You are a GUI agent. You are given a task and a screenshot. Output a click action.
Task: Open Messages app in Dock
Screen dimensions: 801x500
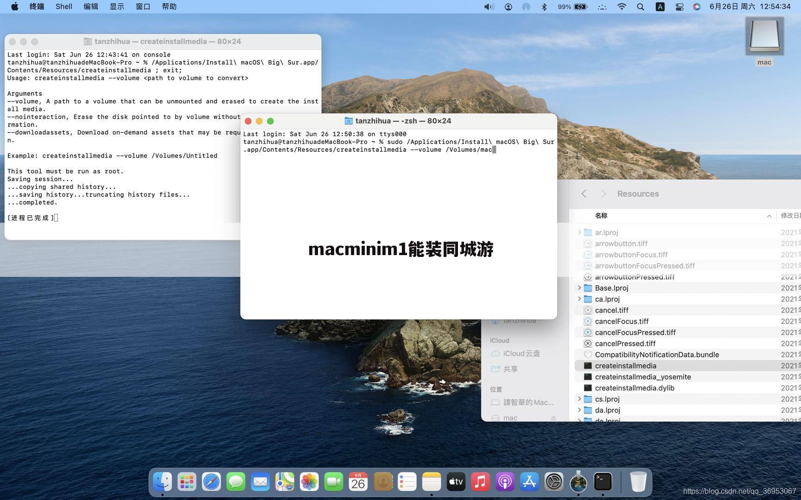click(236, 482)
